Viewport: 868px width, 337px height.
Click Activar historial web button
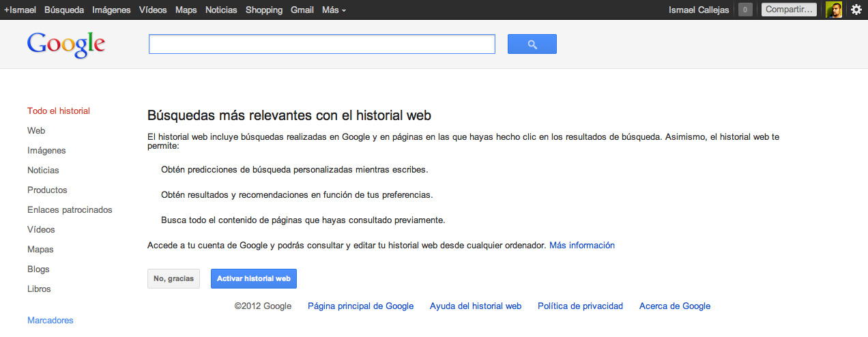[254, 279]
